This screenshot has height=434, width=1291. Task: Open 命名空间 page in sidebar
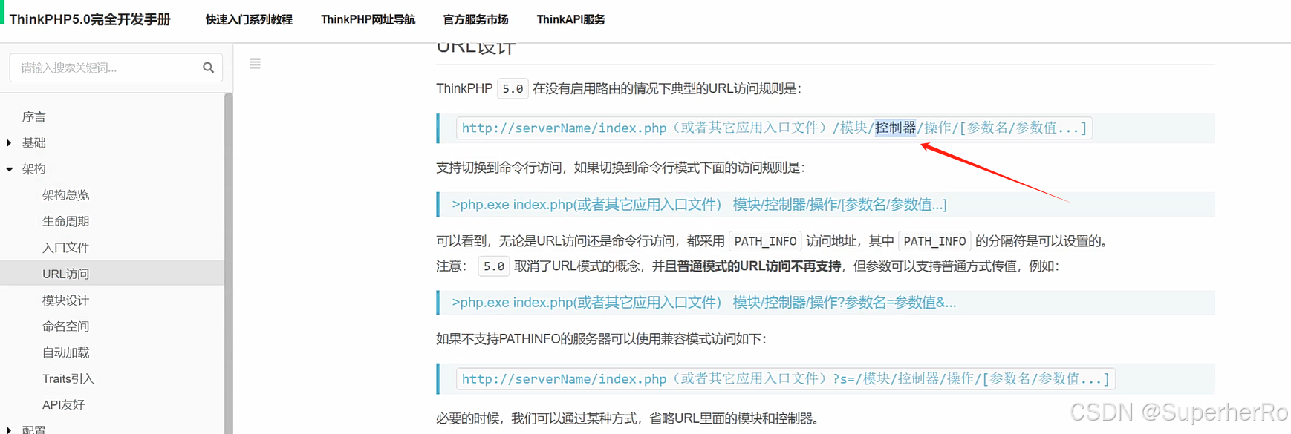65,326
